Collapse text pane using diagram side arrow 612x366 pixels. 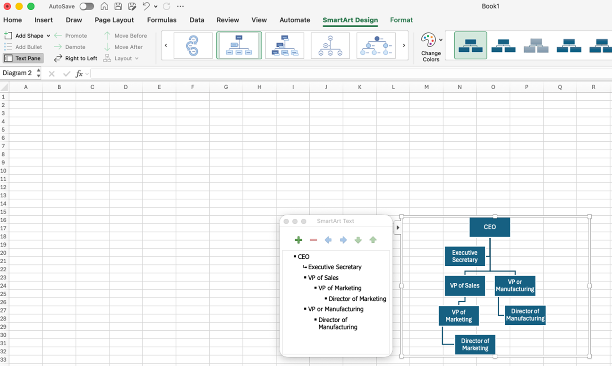[x=397, y=228]
